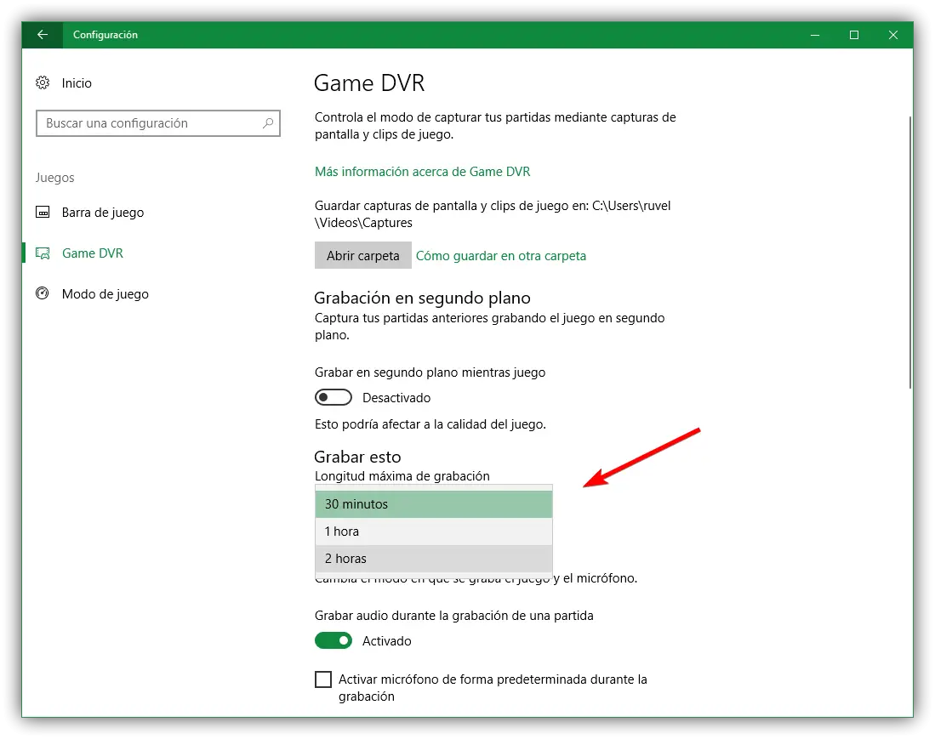This screenshot has height=739, width=935.
Task: Click the Grabar esto heading
Action: point(357,457)
